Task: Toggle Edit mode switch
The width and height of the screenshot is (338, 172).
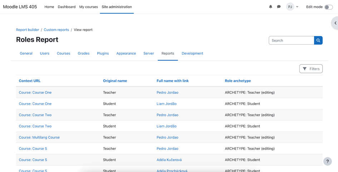Action: [328, 7]
